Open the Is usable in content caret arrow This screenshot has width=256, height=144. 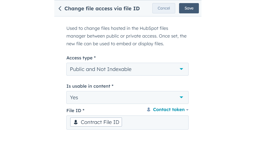pos(181,97)
